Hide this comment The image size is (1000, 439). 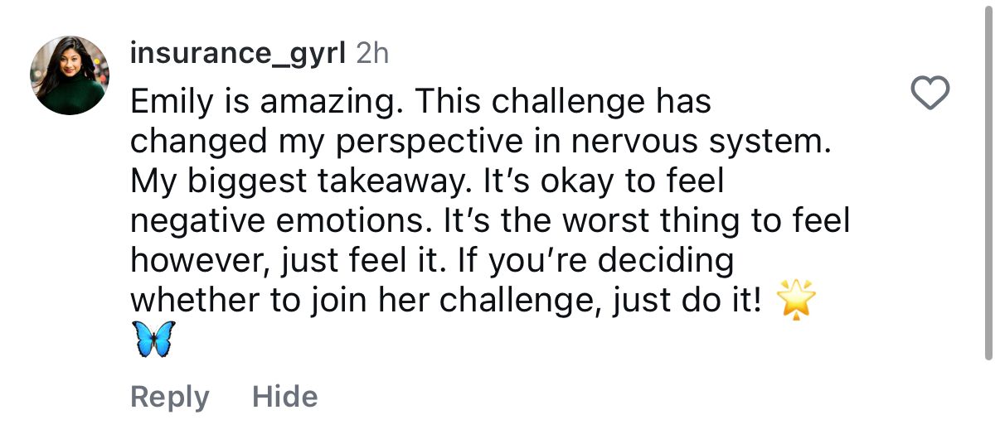(284, 397)
